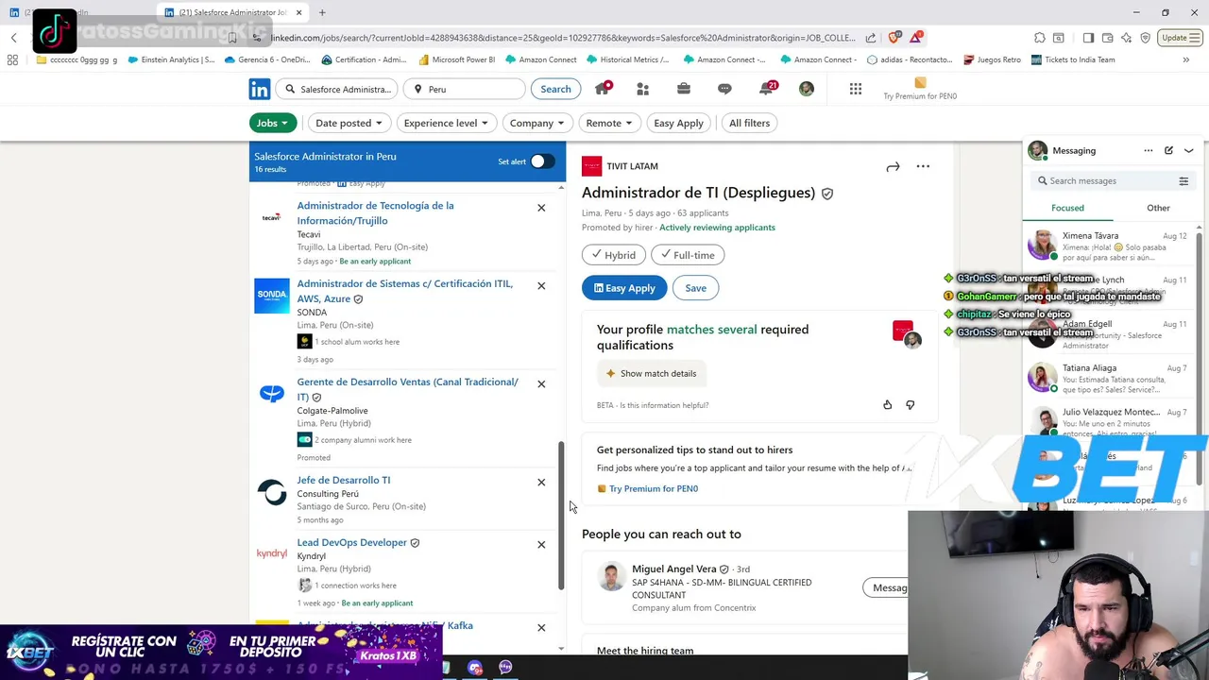Show match details for your profile
Screen dimensions: 1209x680
pos(652,374)
